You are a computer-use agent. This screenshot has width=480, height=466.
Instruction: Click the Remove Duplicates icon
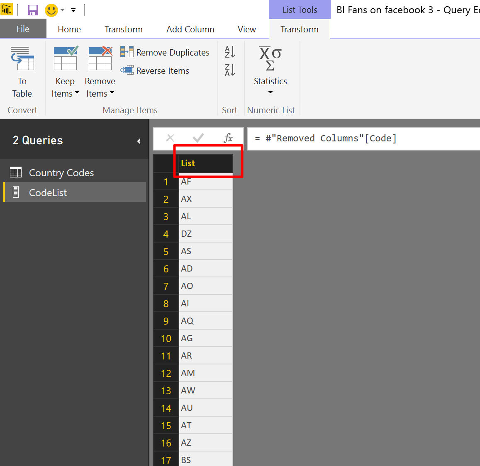127,52
